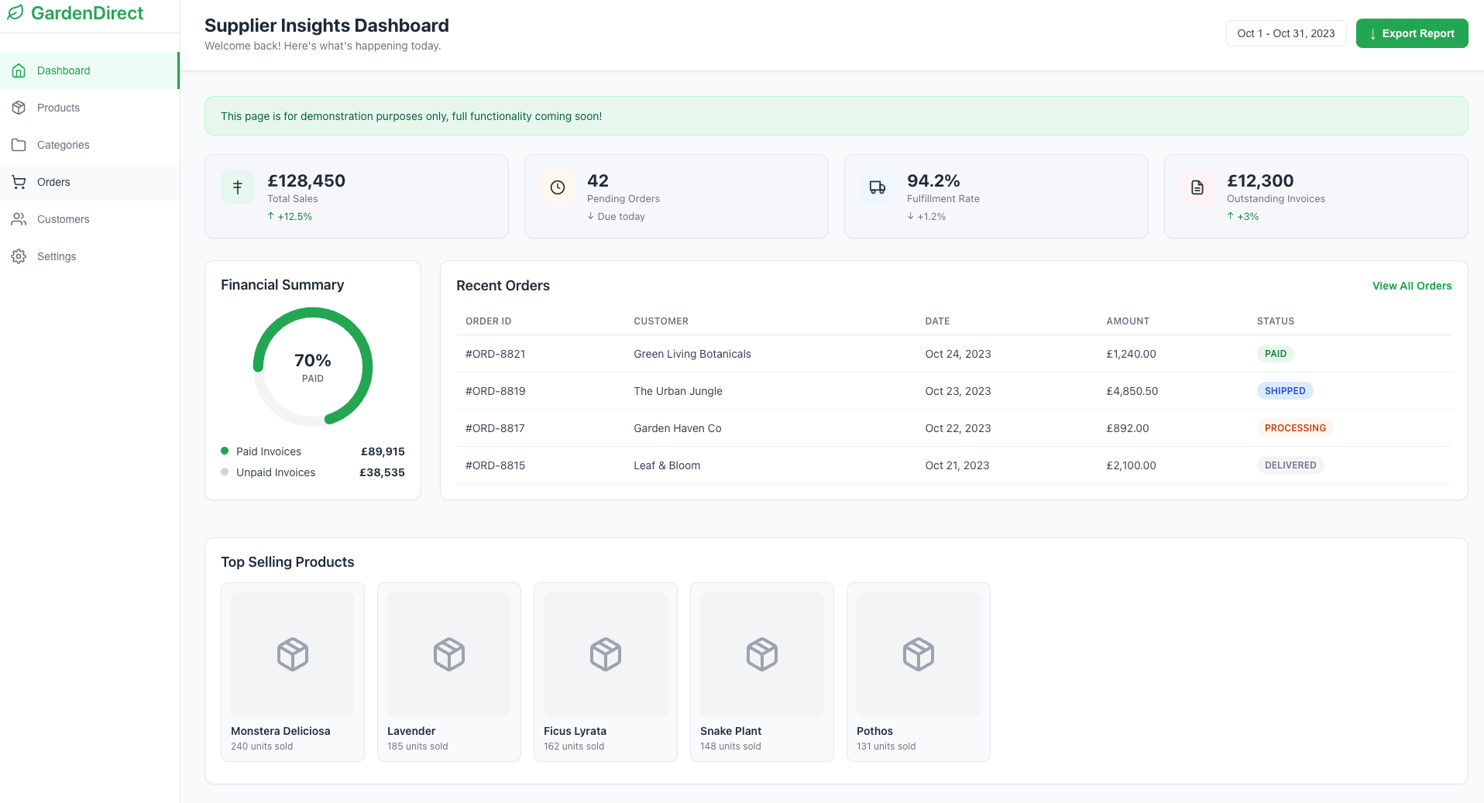Open the SHIPPED status selector for The Urban Jungle
This screenshot has width=1484, height=803.
1285,390
